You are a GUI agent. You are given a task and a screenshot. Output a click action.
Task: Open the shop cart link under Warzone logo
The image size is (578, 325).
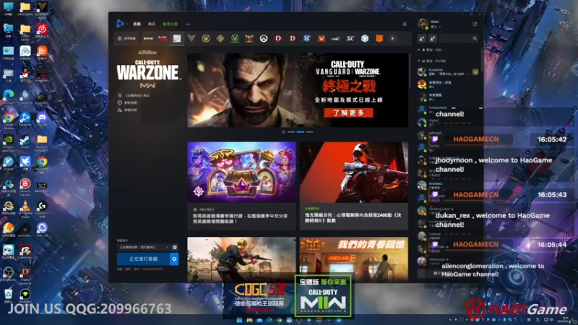tap(134, 95)
